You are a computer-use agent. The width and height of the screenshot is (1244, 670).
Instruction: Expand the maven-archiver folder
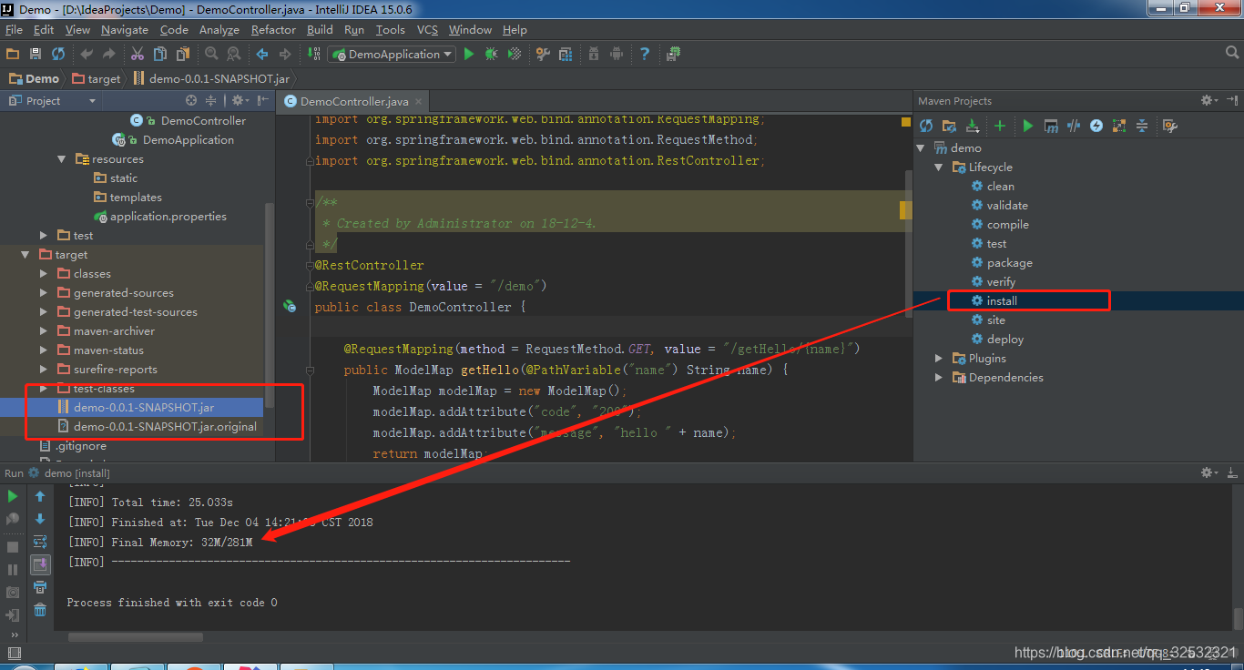click(x=44, y=331)
